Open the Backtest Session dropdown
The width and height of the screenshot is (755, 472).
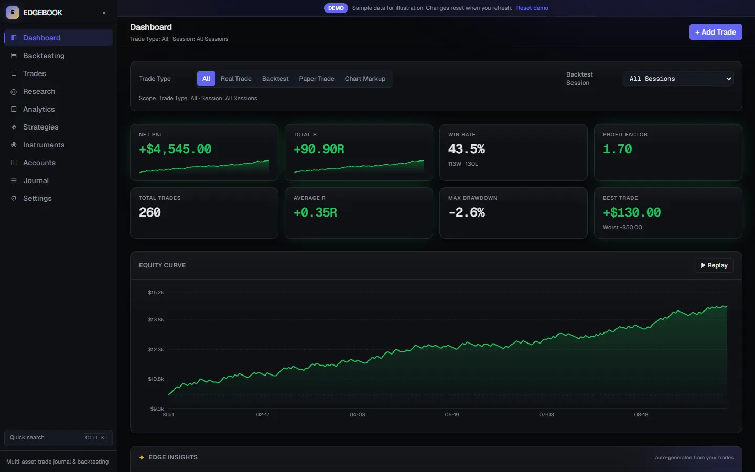678,79
